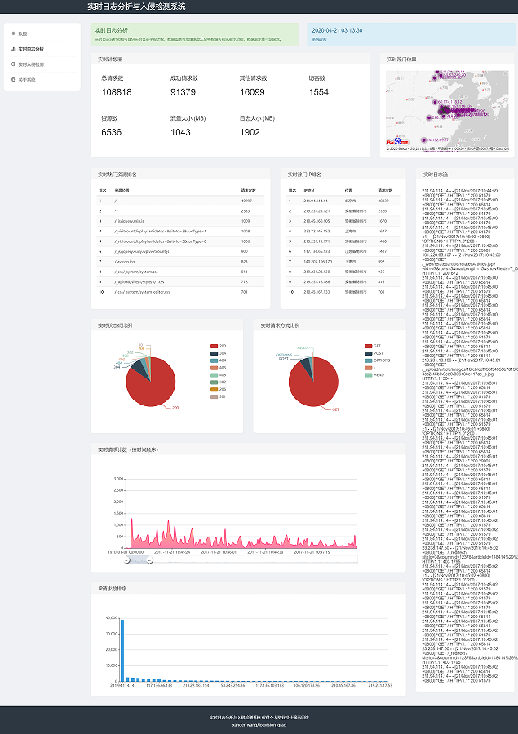Click the /_js/jquery.min.js resource row
This screenshot has width=518, height=734.
tap(180, 221)
